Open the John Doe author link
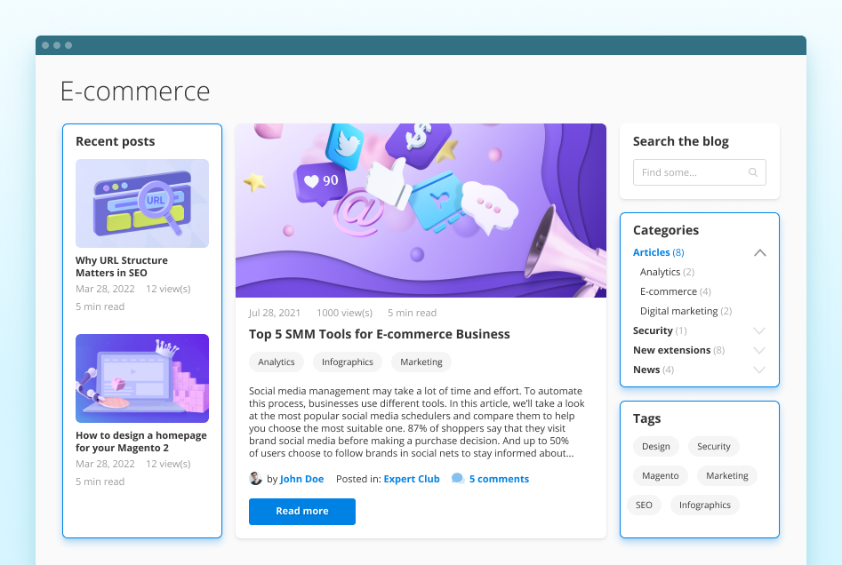Viewport: 842px width, 565px height. (301, 479)
